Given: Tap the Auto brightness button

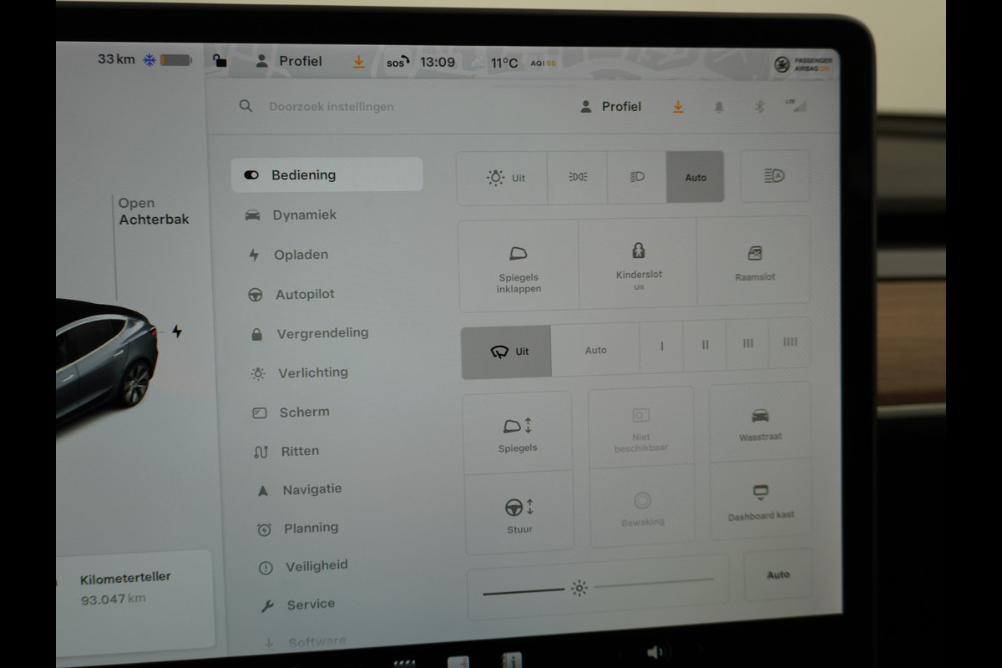Looking at the screenshot, I should [778, 574].
